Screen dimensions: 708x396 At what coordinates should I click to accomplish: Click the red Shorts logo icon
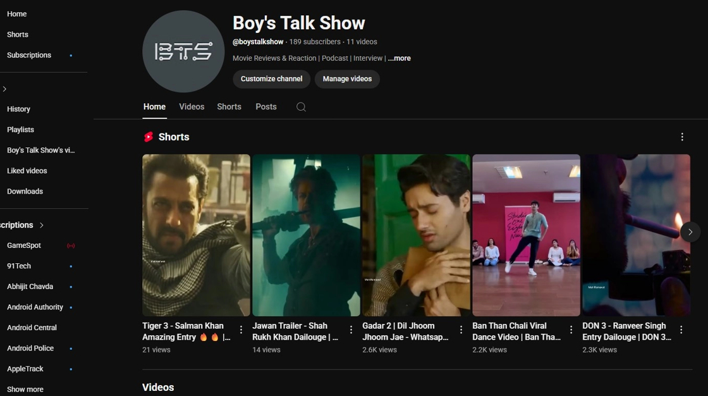(x=149, y=137)
